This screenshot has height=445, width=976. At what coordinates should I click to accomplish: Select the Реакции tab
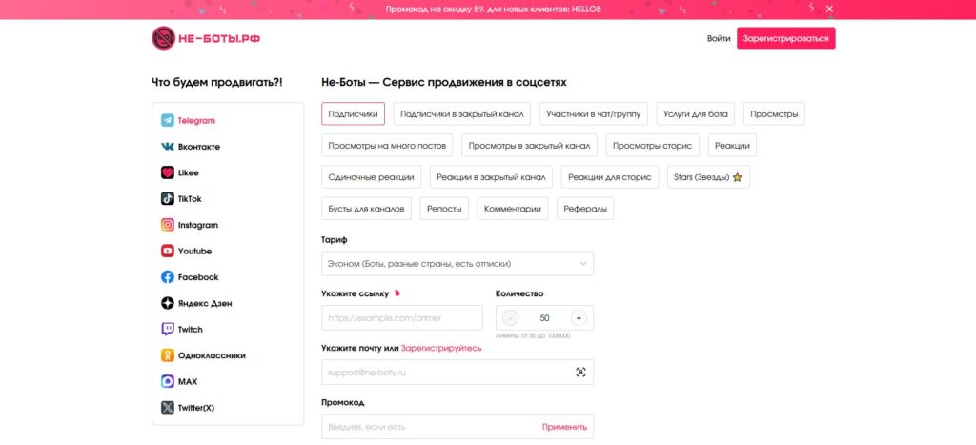tap(732, 146)
